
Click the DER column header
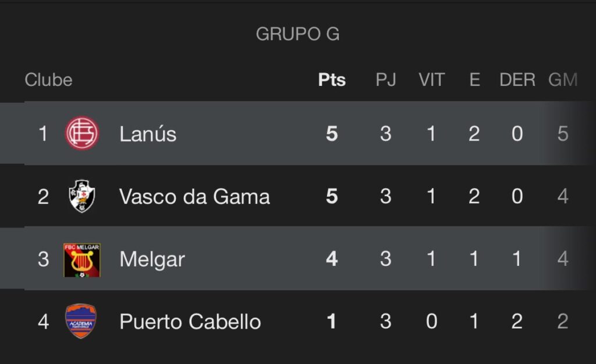517,80
